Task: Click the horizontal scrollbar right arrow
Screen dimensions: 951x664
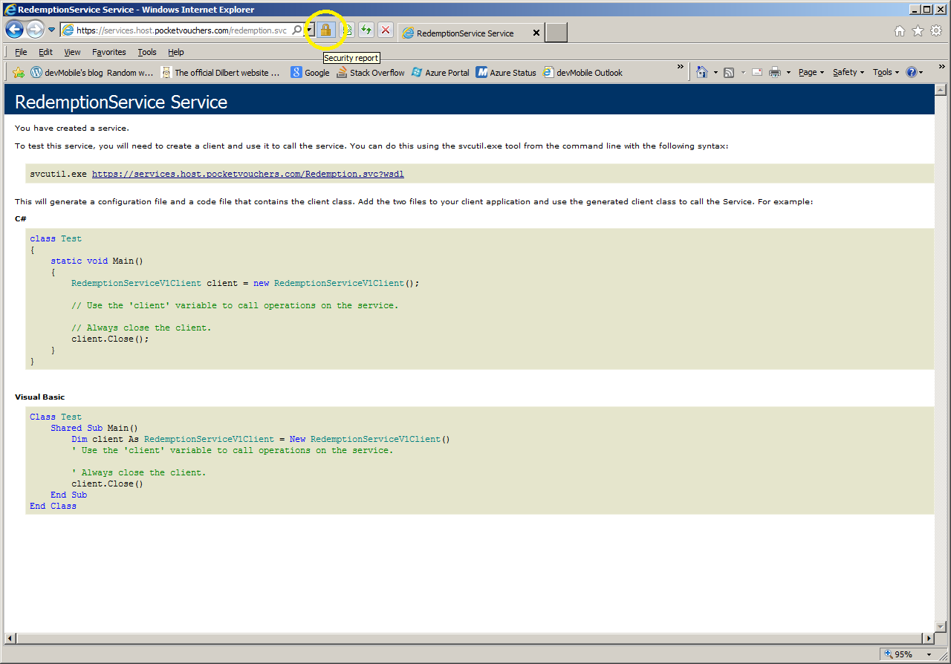Action: (x=928, y=639)
